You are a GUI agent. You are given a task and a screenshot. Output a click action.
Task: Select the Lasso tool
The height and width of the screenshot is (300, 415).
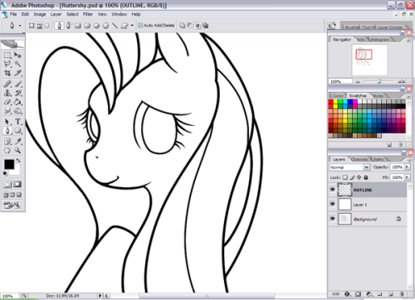(7, 64)
